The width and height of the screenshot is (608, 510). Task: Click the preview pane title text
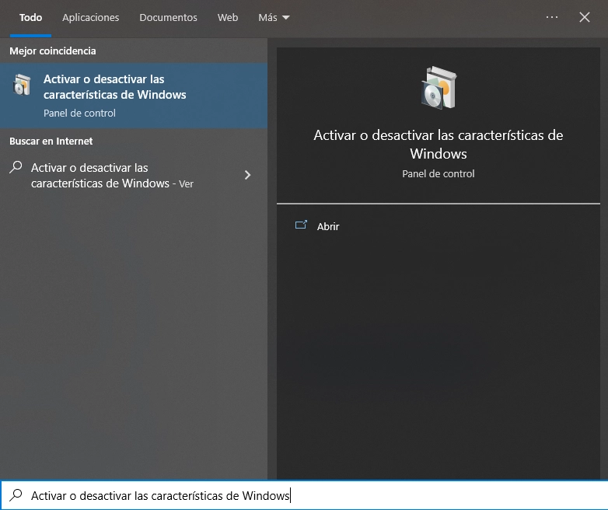(439, 145)
